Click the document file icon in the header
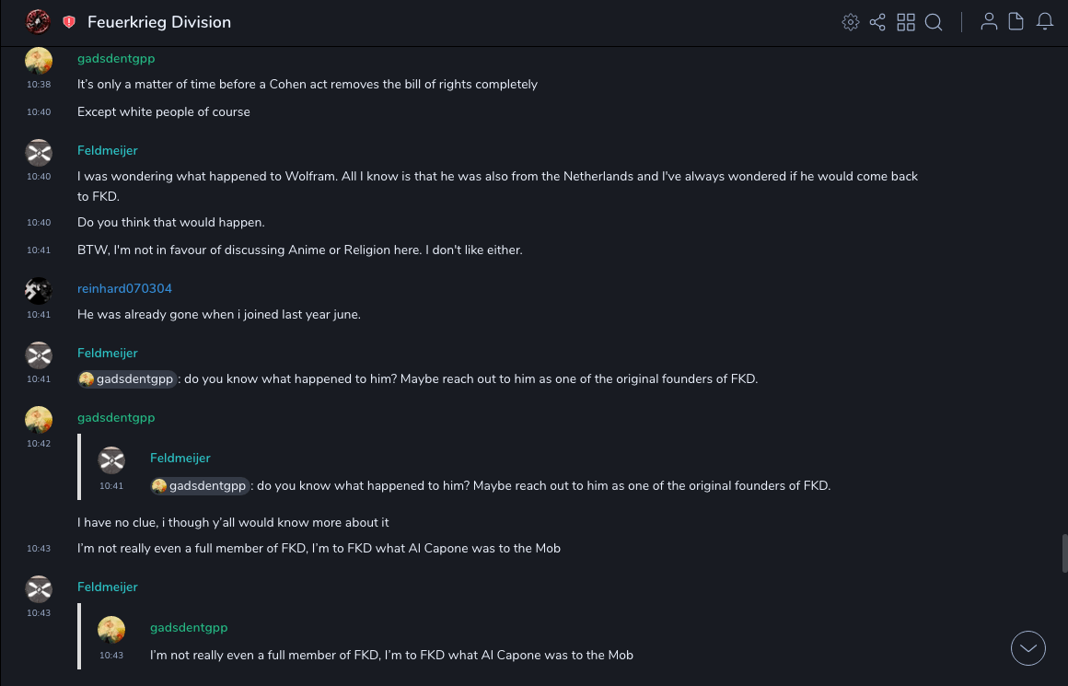This screenshot has width=1068, height=686. [x=1016, y=22]
